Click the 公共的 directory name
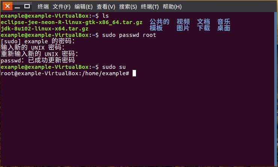278x167 pixels. point(159,22)
